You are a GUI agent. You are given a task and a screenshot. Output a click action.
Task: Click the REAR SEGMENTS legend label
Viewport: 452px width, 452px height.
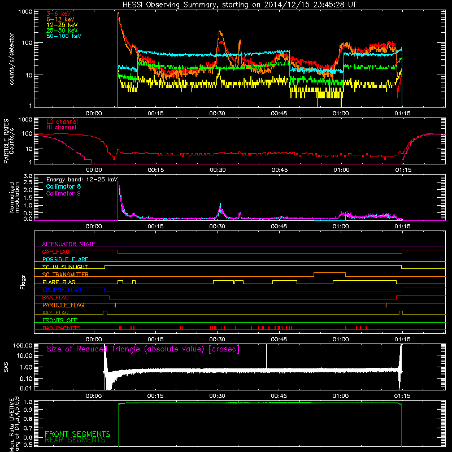tap(75, 440)
